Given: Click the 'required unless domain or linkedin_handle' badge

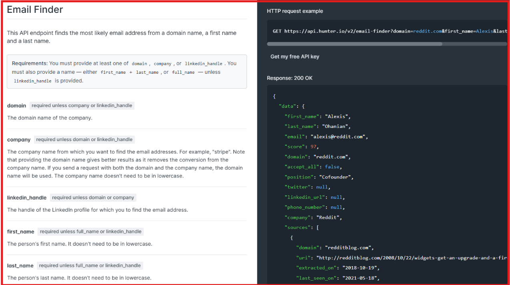Looking at the screenshot, I should pyautogui.click(x=84, y=139).
